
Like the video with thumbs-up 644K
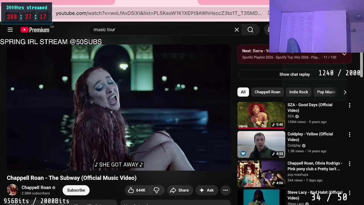[x=137, y=190]
